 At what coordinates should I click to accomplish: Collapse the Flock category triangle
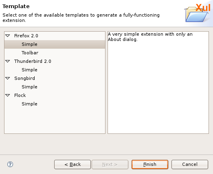(x=8, y=95)
